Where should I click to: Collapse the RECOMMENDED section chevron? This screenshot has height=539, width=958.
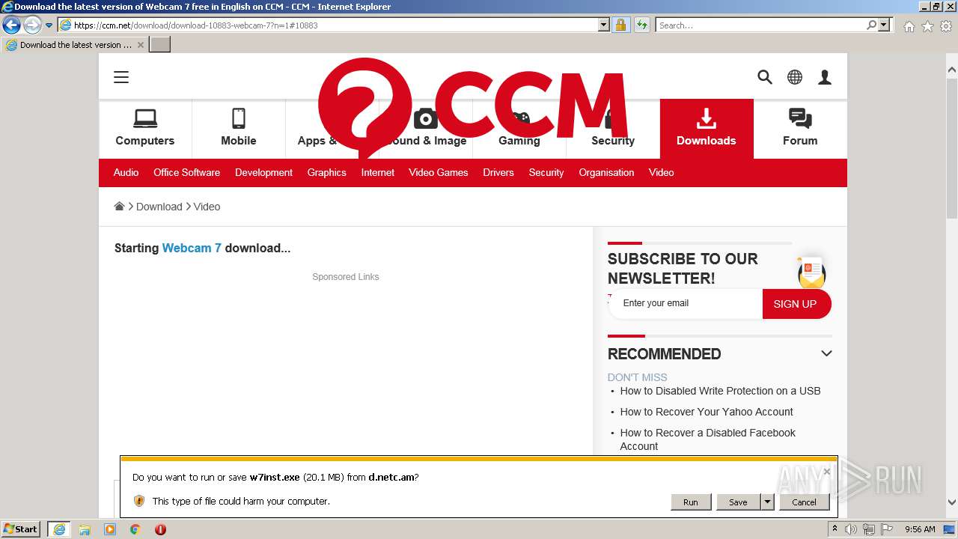point(826,353)
